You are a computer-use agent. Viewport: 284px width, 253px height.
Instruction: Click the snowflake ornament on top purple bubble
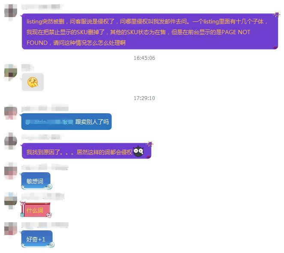point(276,15)
